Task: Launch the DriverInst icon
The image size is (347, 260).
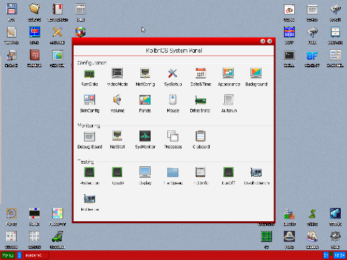Action: pos(201,101)
